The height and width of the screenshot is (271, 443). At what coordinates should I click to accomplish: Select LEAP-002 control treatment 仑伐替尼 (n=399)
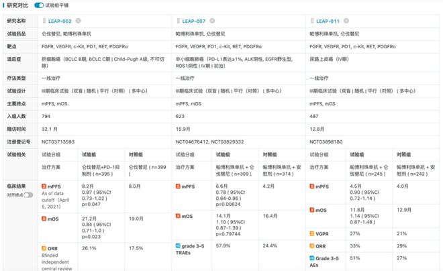coord(148,170)
